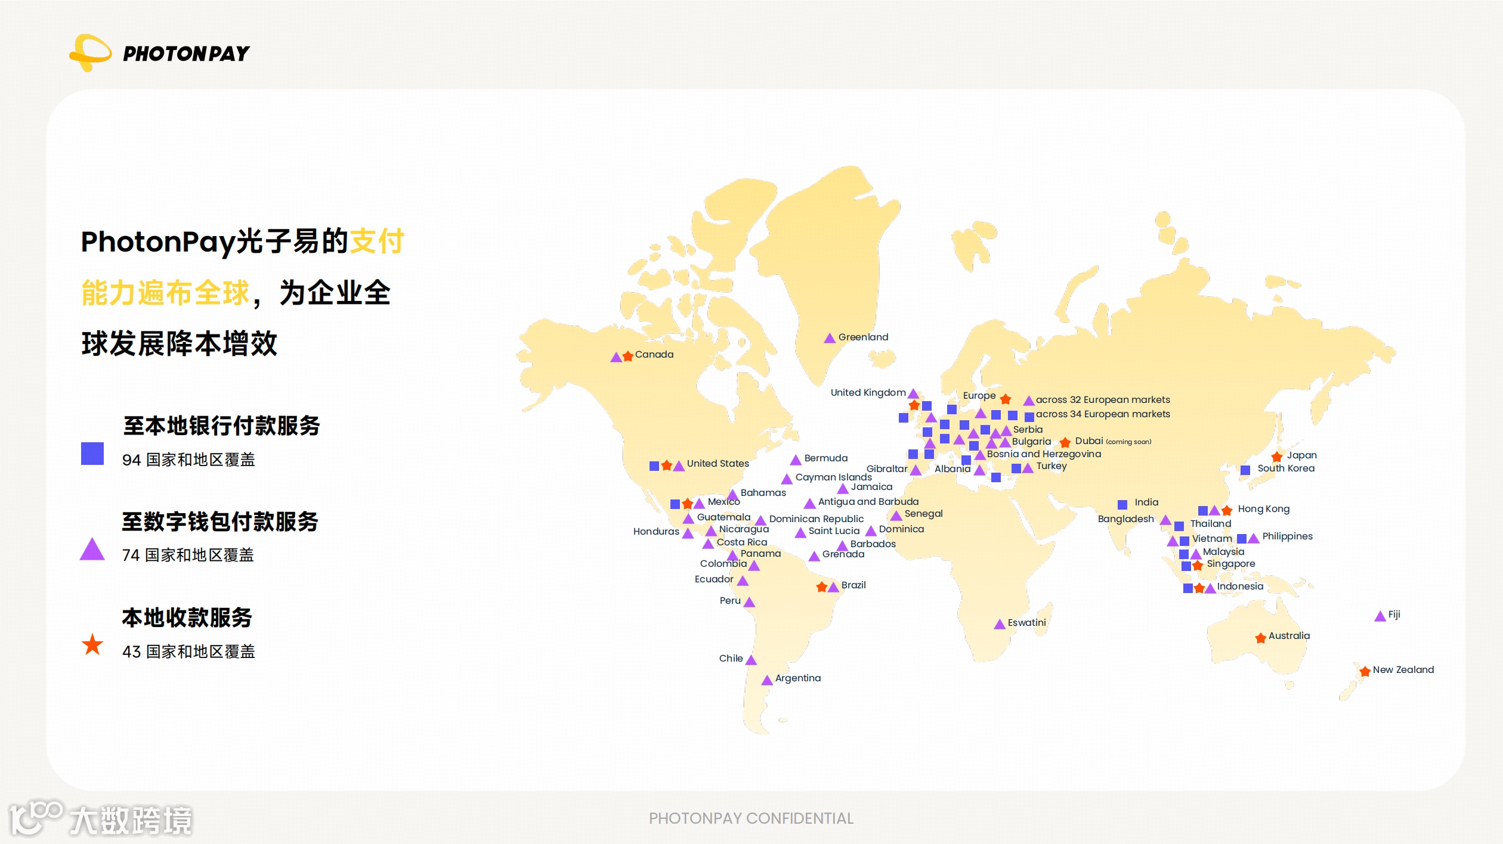The image size is (1503, 844).
Task: Click the orange star beside Dubai
Action: [1065, 442]
